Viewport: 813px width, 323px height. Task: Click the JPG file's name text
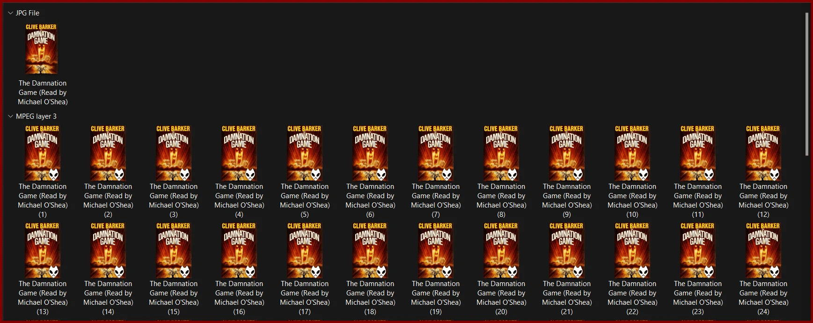43,93
